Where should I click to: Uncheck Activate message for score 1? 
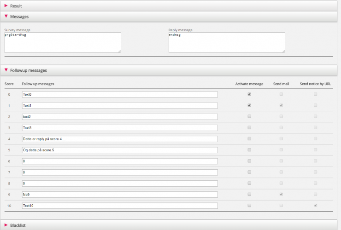tap(249, 105)
